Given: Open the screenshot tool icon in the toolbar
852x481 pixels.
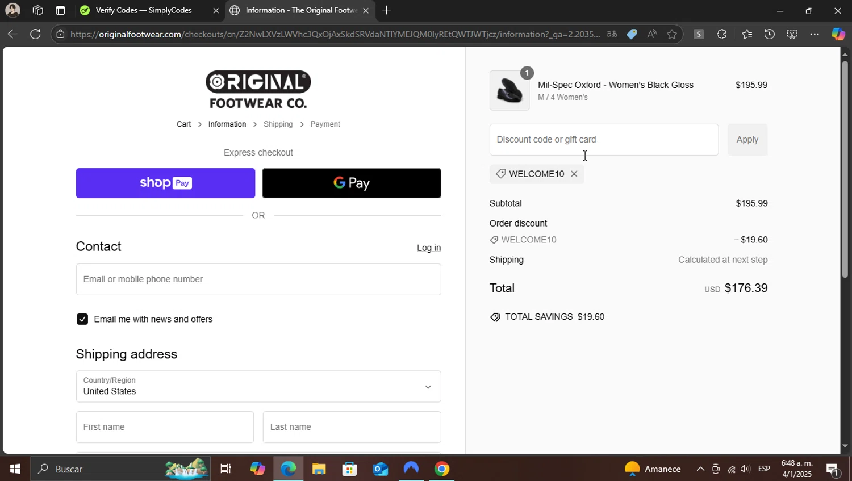Looking at the screenshot, I should point(792,34).
